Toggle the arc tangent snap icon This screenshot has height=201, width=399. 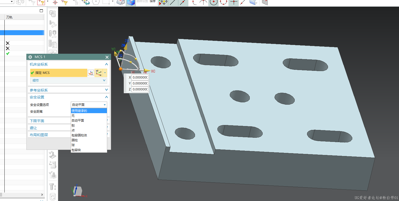(194, 3)
